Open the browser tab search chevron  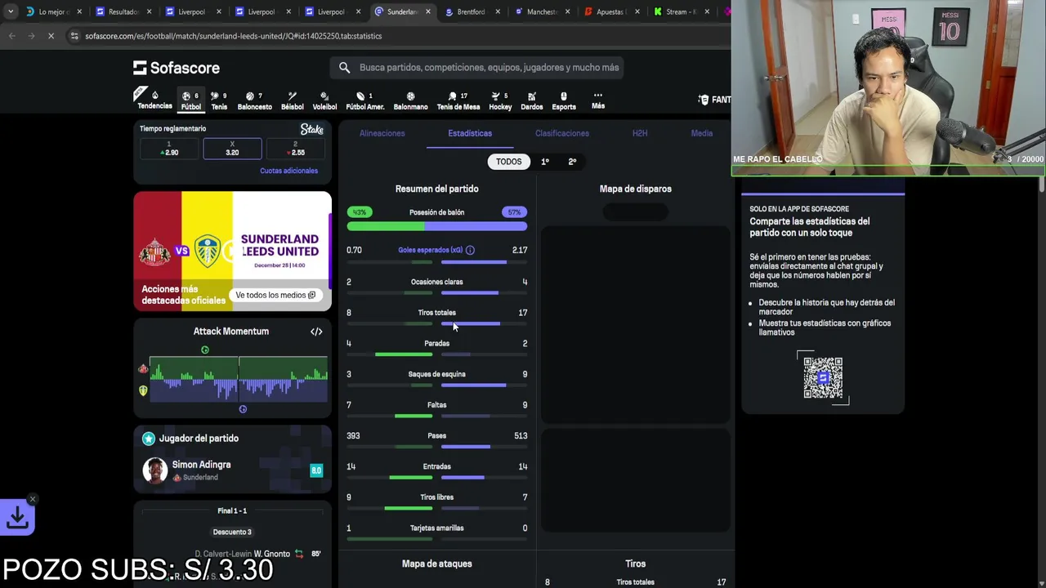tap(10, 11)
